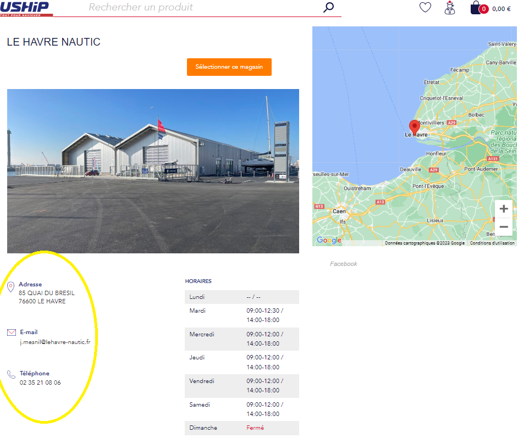This screenshot has height=438, width=518.
Task: Click the USHIP logo
Action: coord(26,8)
